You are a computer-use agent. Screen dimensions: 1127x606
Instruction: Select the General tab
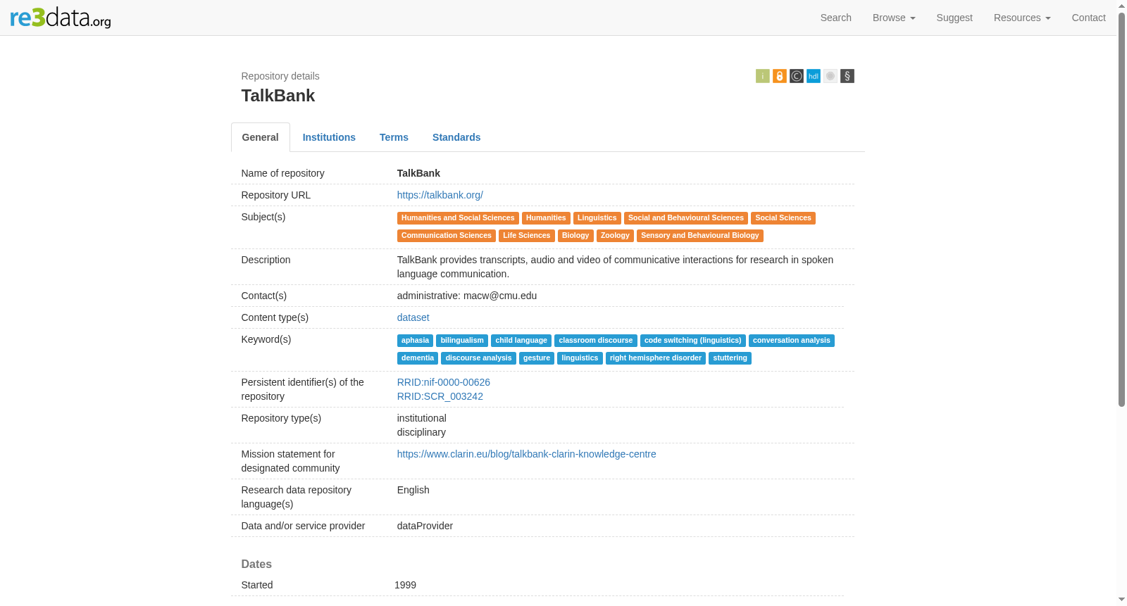pyautogui.click(x=261, y=137)
